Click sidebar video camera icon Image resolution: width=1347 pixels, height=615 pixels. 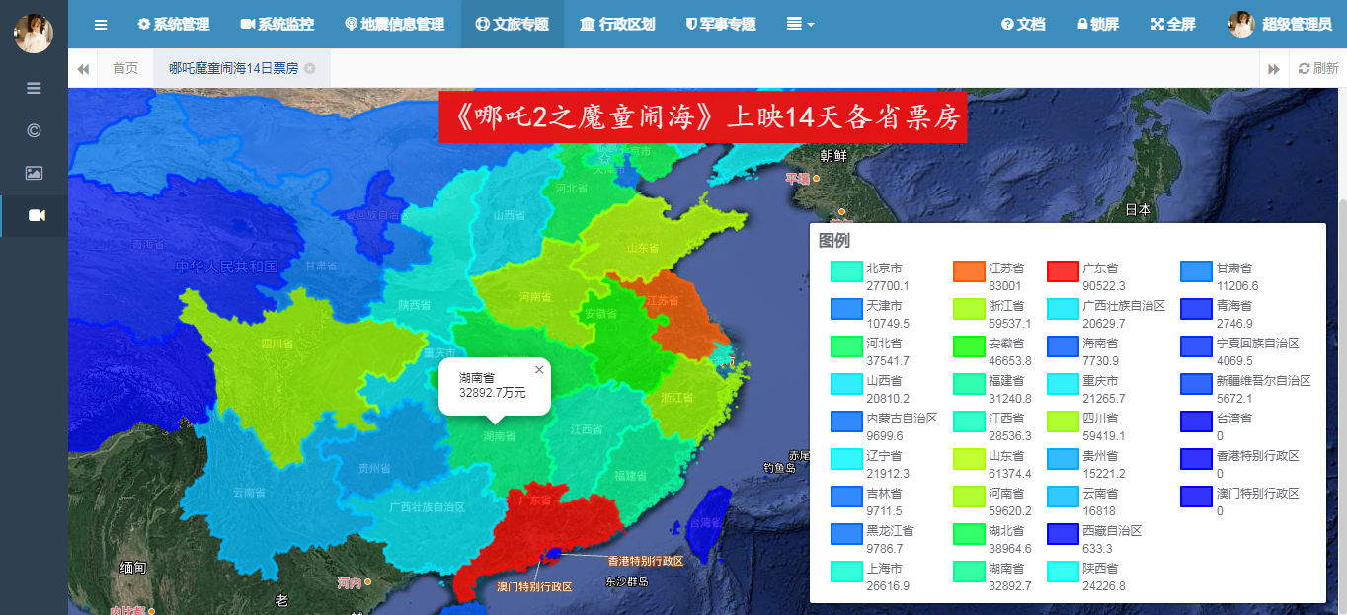tap(37, 215)
